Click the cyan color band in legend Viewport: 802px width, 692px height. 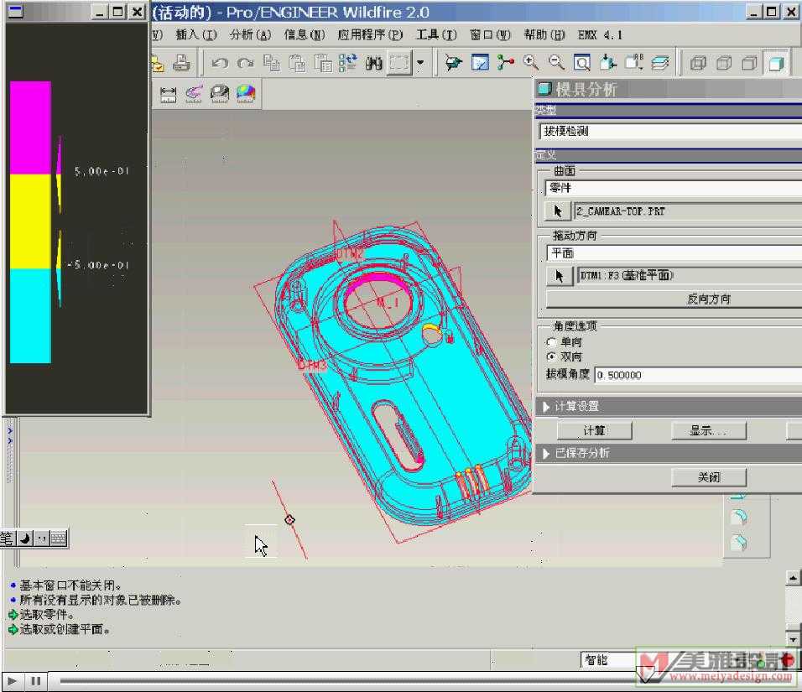coord(30,316)
